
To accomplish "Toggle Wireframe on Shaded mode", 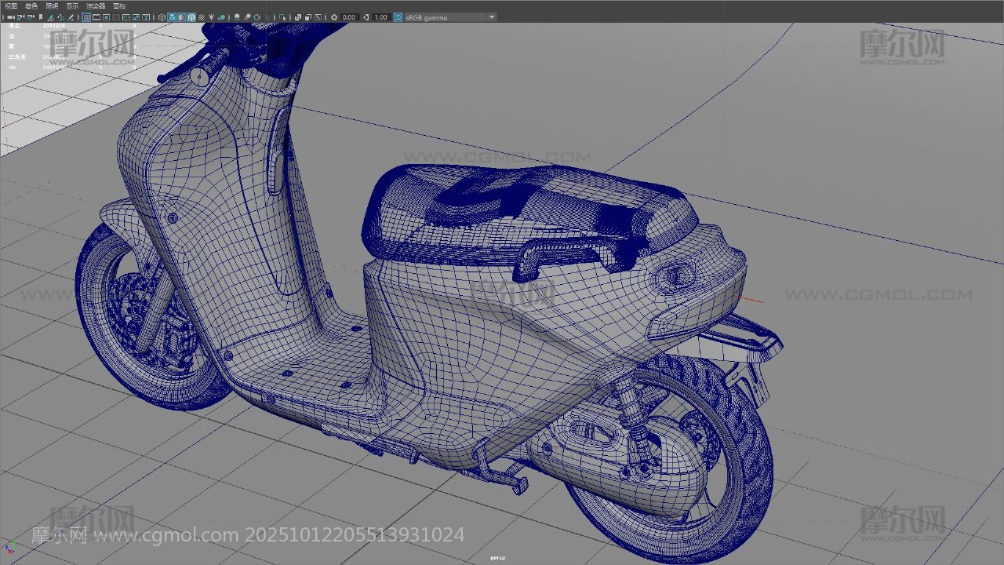I will point(191,17).
